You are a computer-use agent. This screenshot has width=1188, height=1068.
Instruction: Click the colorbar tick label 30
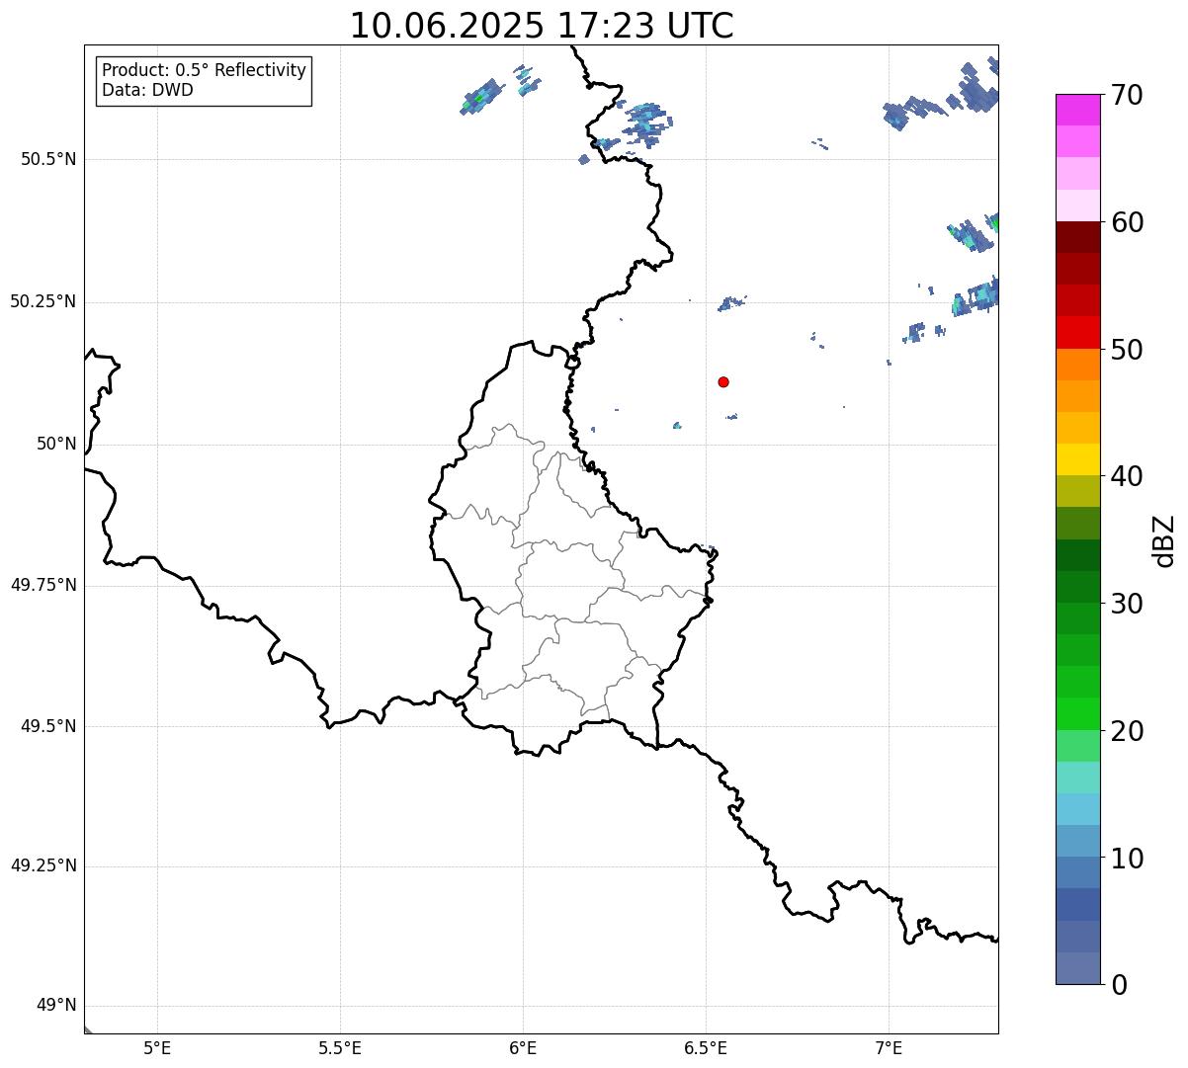tap(1127, 604)
